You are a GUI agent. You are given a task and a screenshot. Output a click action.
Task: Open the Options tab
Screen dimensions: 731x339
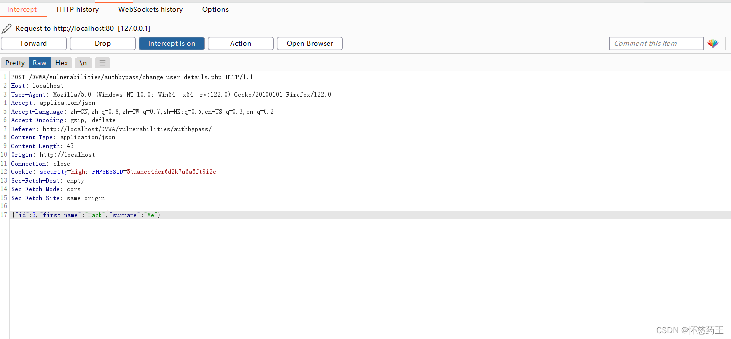215,9
